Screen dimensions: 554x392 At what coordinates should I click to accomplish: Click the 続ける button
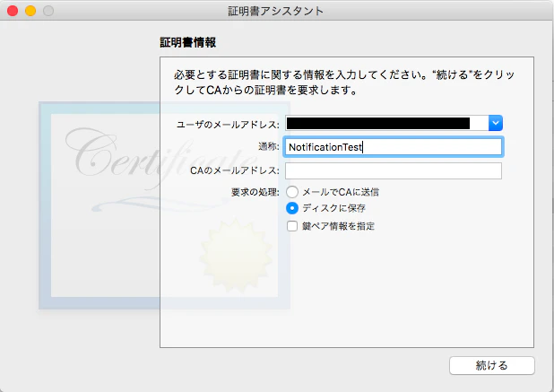(492, 365)
